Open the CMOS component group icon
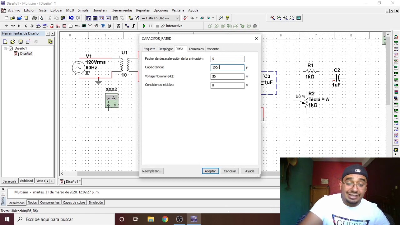The height and width of the screenshot is (225, 400). pos(45,26)
